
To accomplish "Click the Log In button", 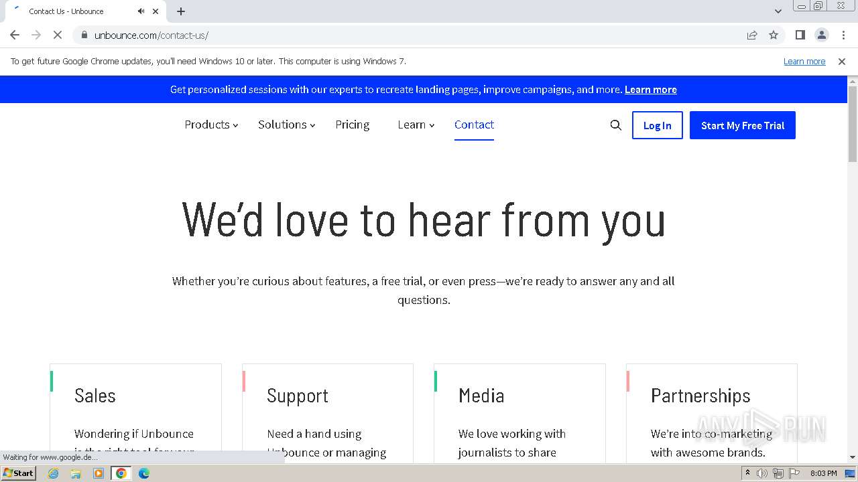I will coord(657,125).
